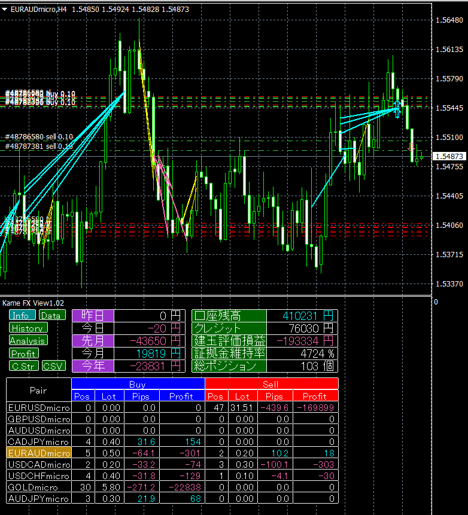Click the 5.80 GOLDmicro lot cell
The image size is (468, 515).
pyautogui.click(x=110, y=487)
